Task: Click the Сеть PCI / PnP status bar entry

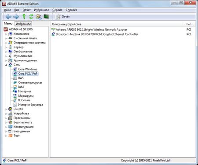Action: click(x=15, y=161)
